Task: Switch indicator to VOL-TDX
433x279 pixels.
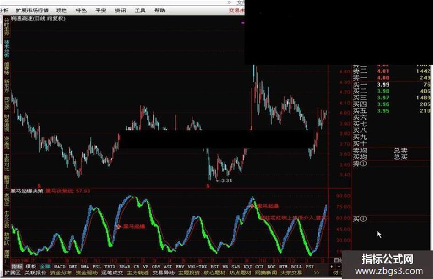Action: point(197,267)
